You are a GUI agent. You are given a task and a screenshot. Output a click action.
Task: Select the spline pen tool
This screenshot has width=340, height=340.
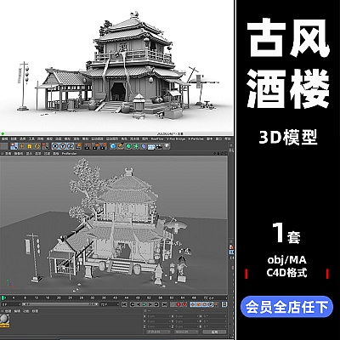121,146
